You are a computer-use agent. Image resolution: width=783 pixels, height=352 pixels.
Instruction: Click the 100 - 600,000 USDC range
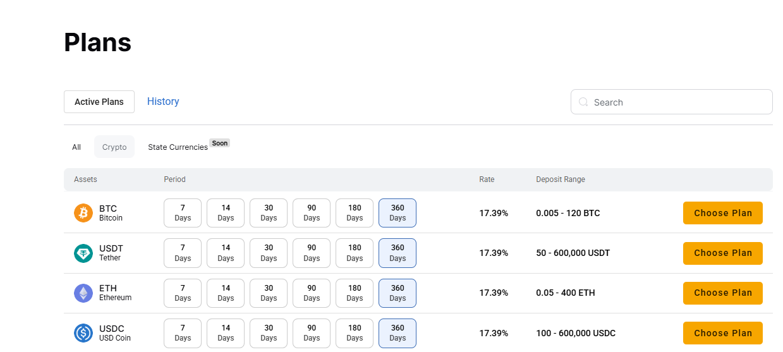[x=576, y=333]
